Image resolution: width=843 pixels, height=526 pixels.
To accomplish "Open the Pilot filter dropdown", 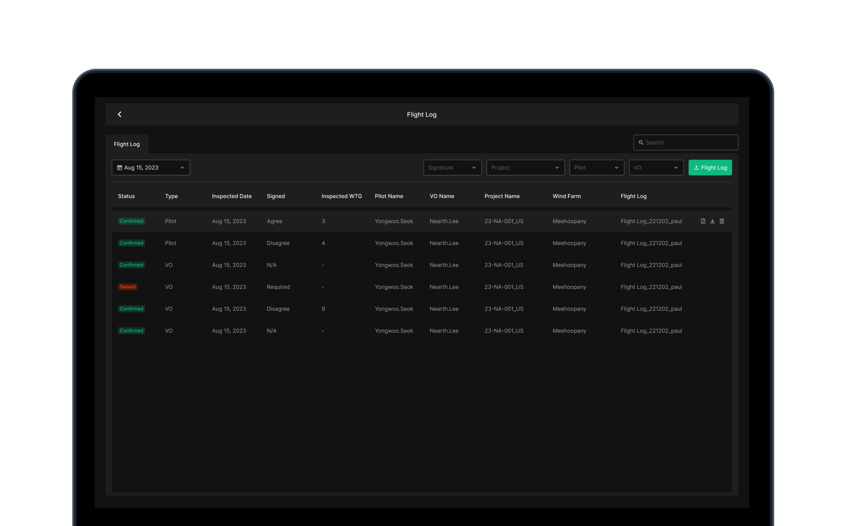I will [597, 168].
